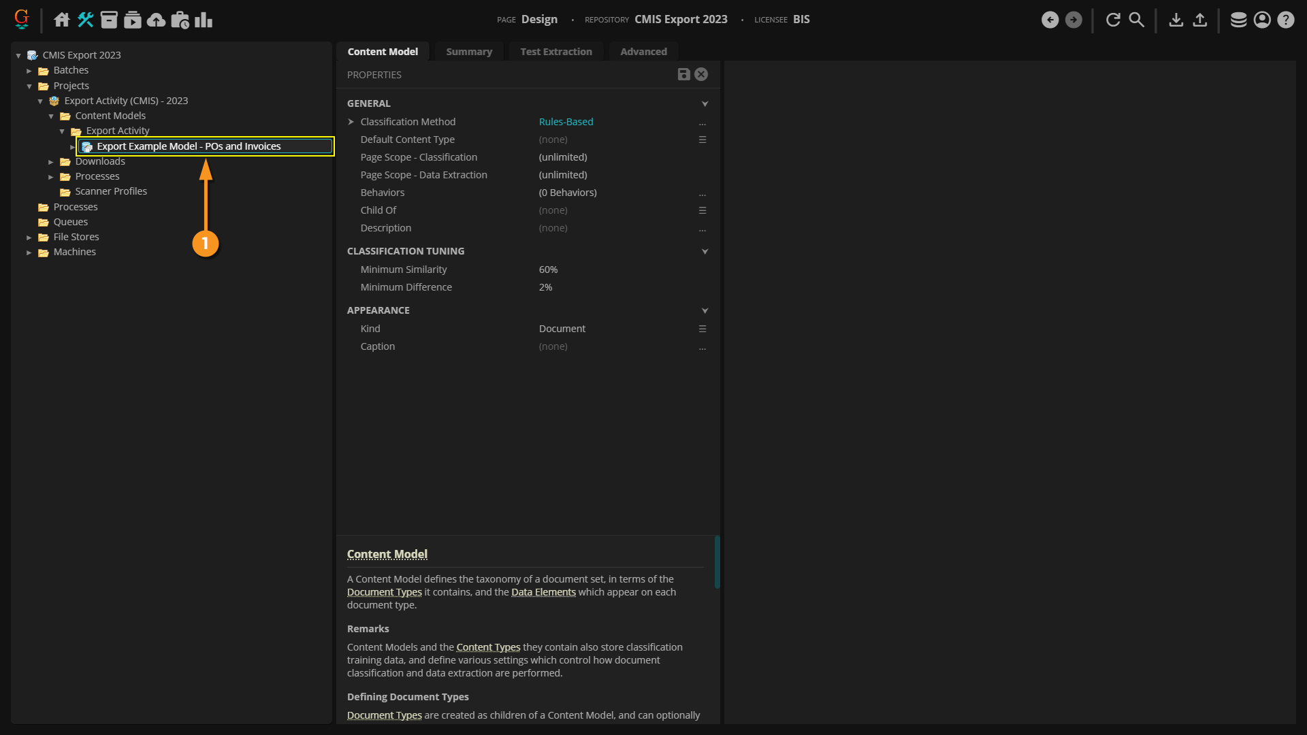Open the user account icon
The width and height of the screenshot is (1307, 735).
coord(1262,20)
